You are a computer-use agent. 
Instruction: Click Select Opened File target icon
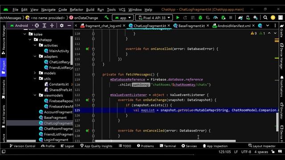coord(37,26)
